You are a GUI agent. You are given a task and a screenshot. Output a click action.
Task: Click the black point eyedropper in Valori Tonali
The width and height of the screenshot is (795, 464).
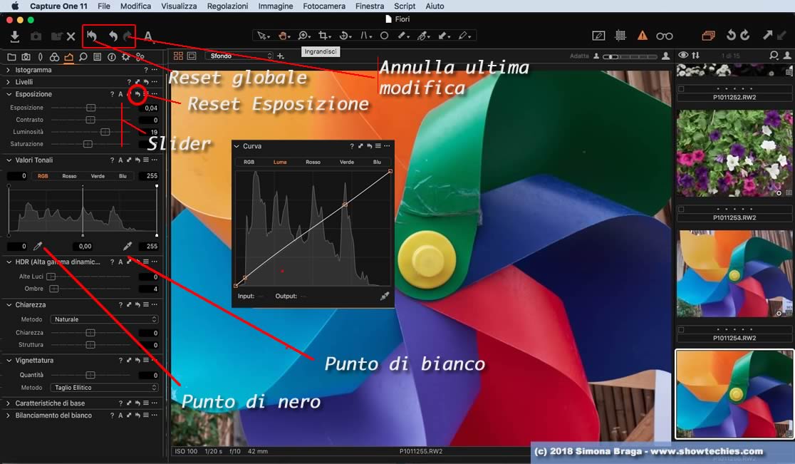tap(38, 247)
